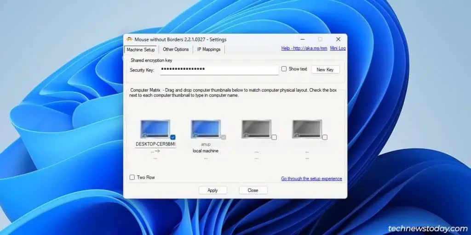Open the Mini Log link

click(338, 48)
